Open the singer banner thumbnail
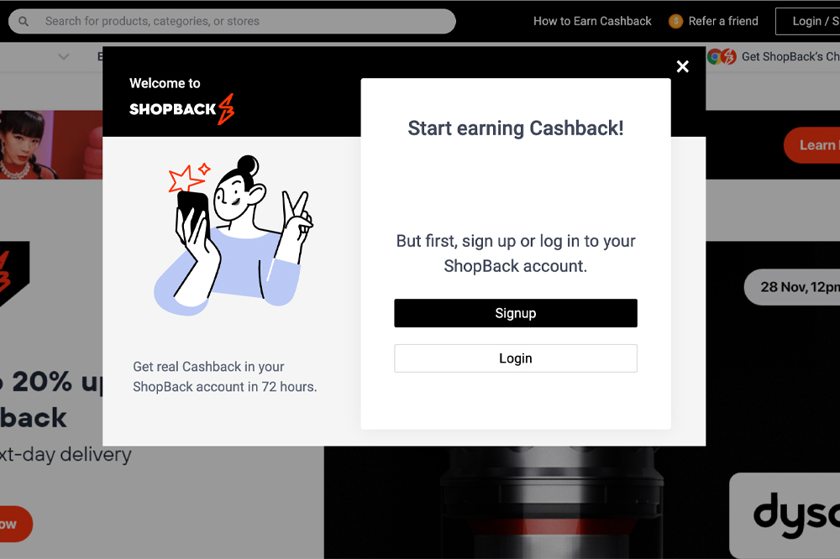 (x=51, y=144)
